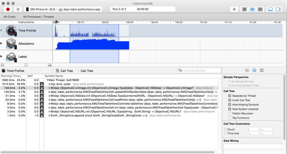Viewport: 287px width, 154px height.
Task: Expand the loadPhoto row
Action: [x=49, y=100]
